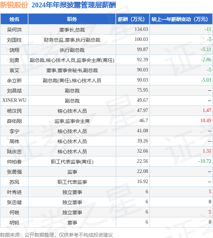Click the salary value 16.92
213x238 pixels.
[x=142, y=181]
